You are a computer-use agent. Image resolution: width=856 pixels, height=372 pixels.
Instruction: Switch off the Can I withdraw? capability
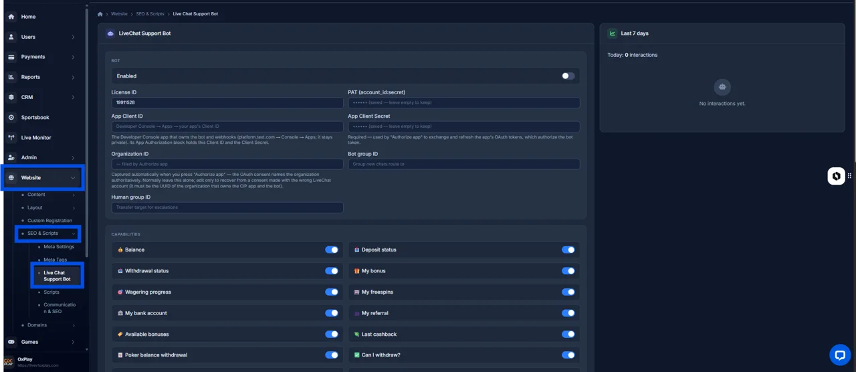(568, 355)
